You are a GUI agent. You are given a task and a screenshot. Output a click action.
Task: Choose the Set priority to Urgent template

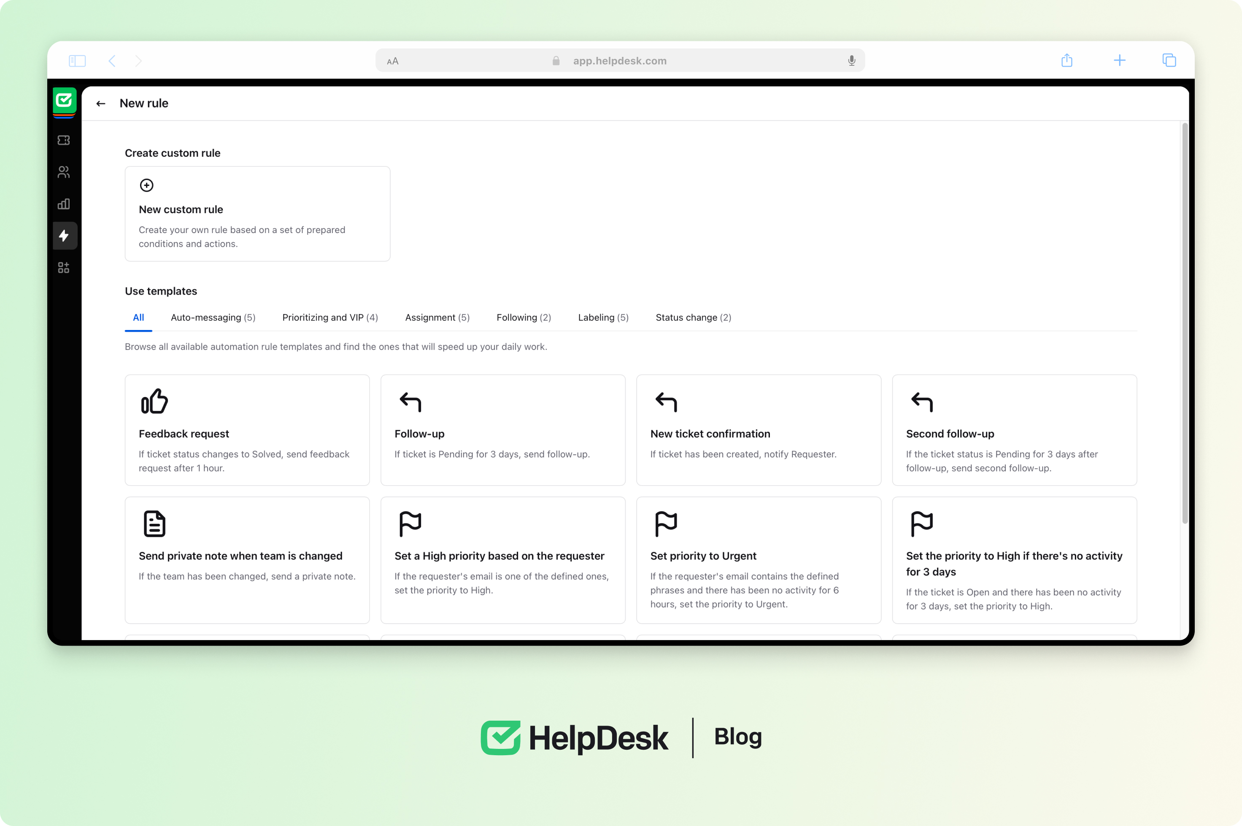coord(758,560)
